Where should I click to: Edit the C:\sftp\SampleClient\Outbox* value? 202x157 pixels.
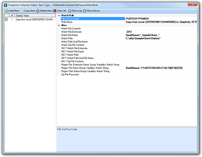click(x=161, y=39)
